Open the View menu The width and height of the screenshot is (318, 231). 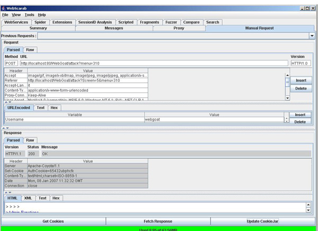pos(16,15)
